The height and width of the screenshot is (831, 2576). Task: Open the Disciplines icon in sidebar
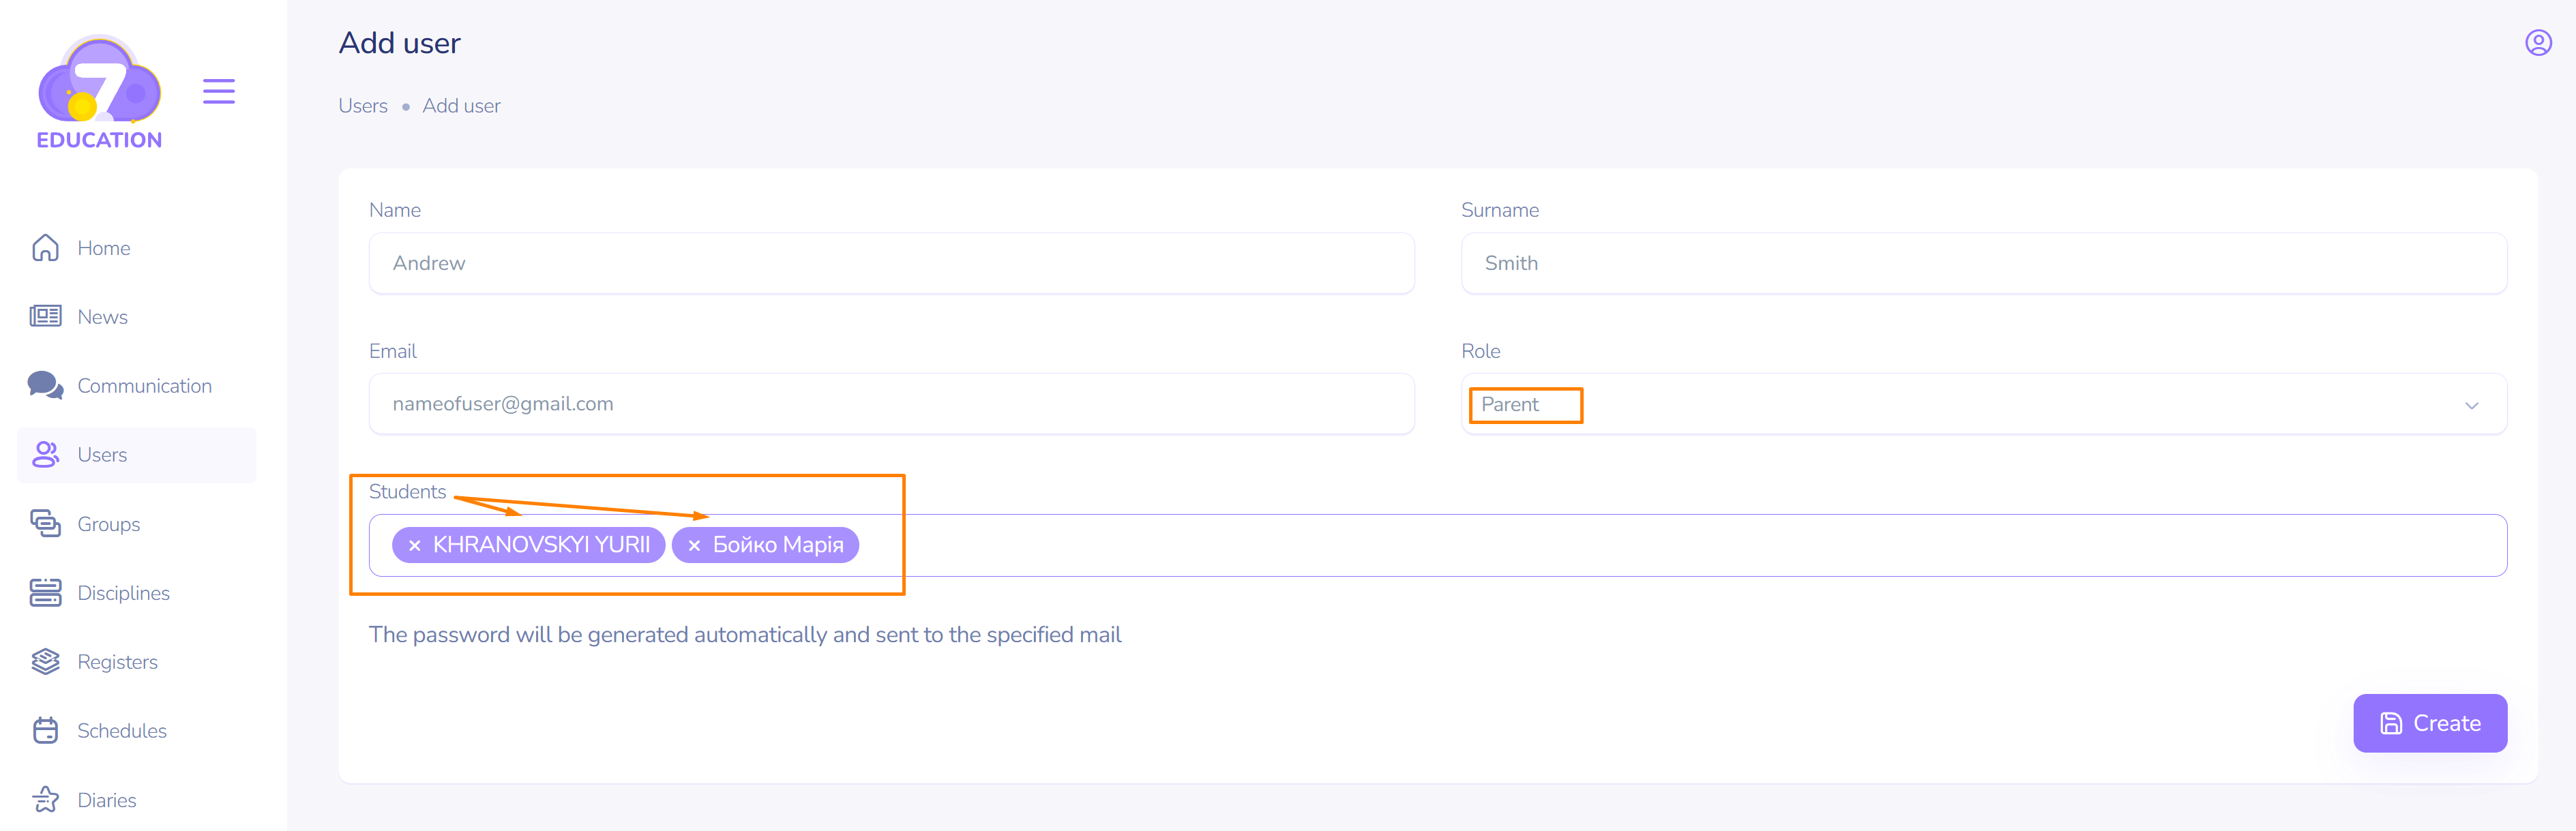click(45, 593)
